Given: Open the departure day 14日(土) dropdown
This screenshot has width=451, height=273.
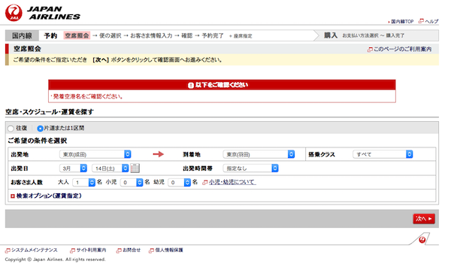Looking at the screenshot, I should point(110,168).
